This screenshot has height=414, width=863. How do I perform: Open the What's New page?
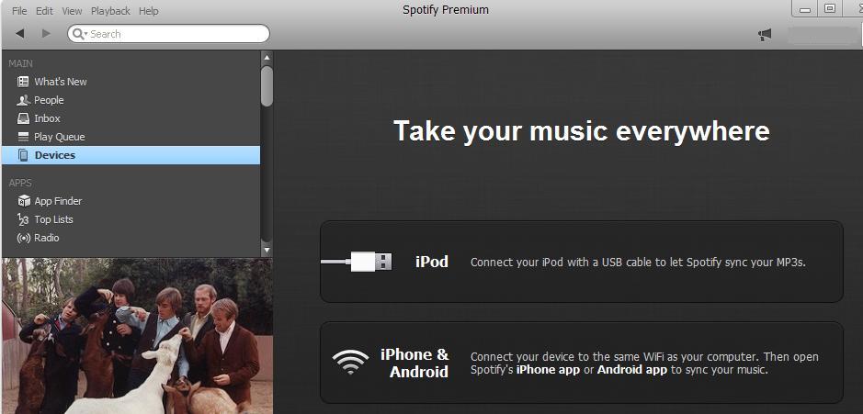click(60, 82)
